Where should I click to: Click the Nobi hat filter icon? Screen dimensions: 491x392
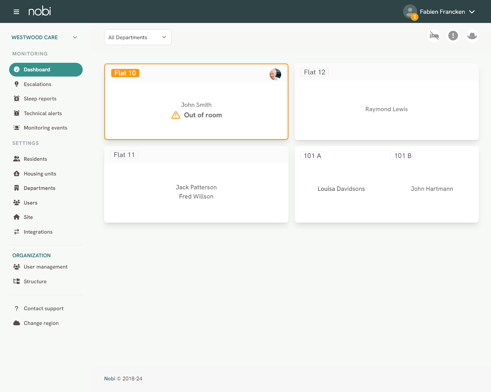(472, 36)
